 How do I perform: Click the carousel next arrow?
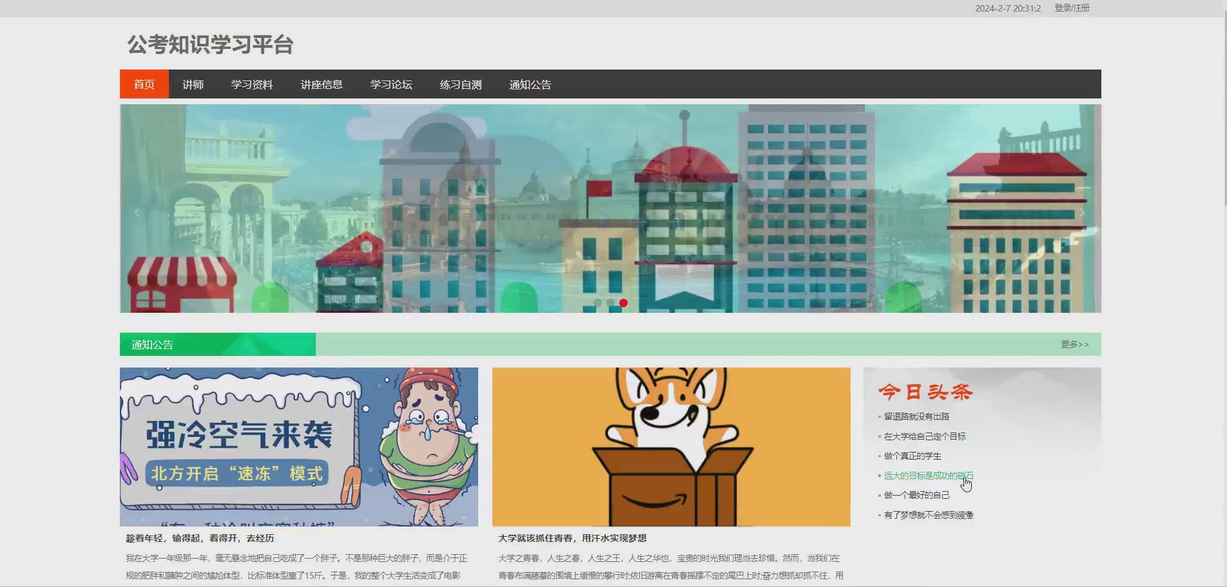coord(1083,212)
